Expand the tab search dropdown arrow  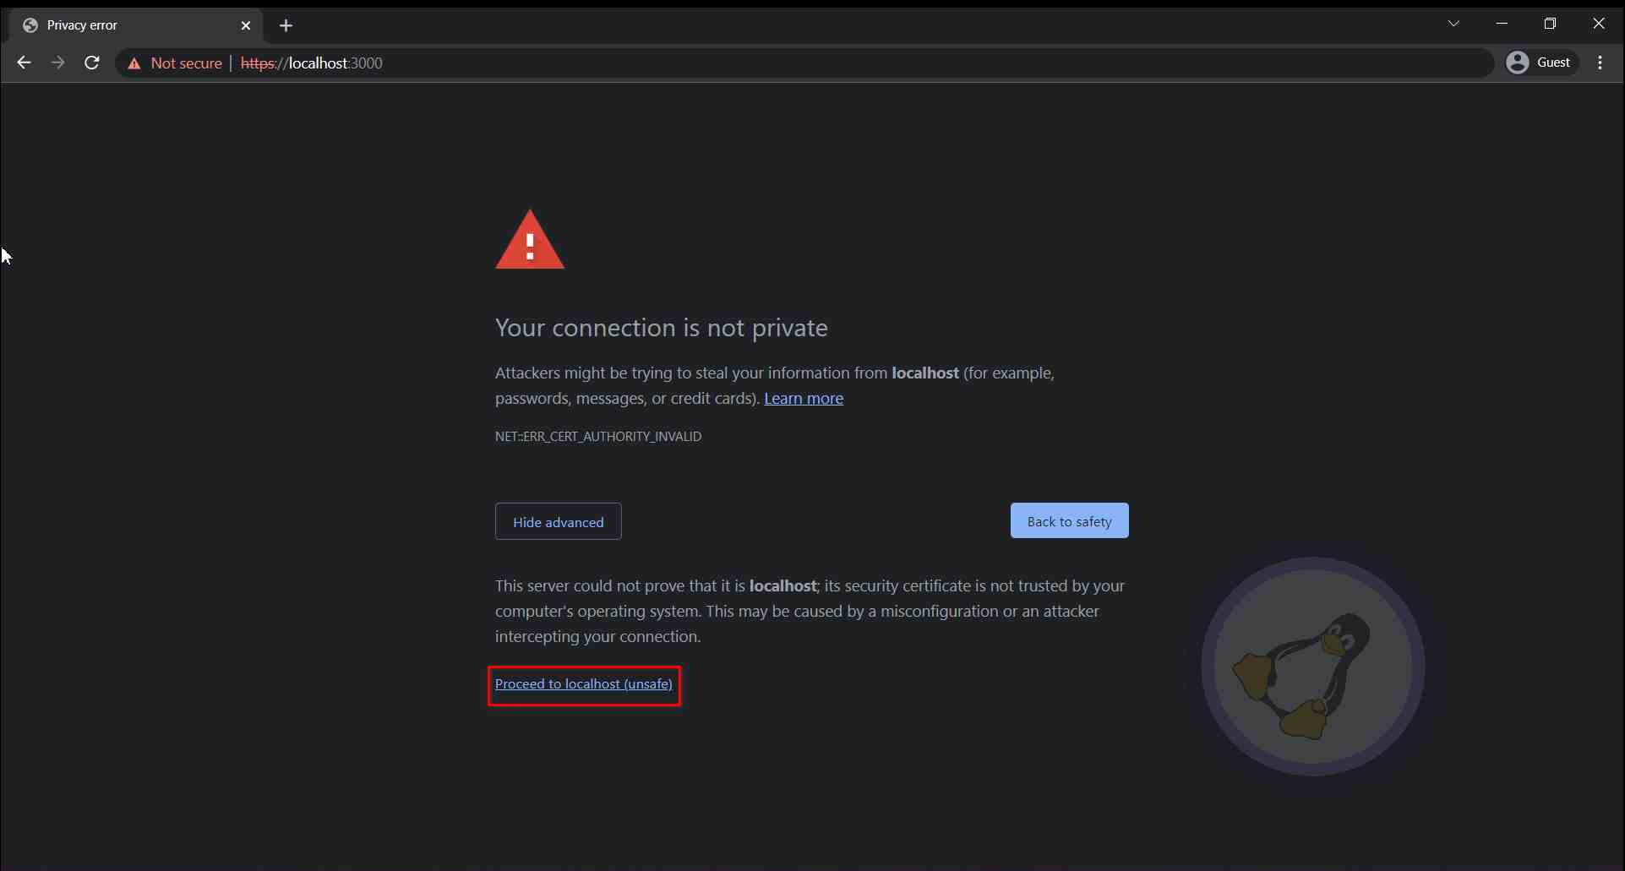point(1453,24)
